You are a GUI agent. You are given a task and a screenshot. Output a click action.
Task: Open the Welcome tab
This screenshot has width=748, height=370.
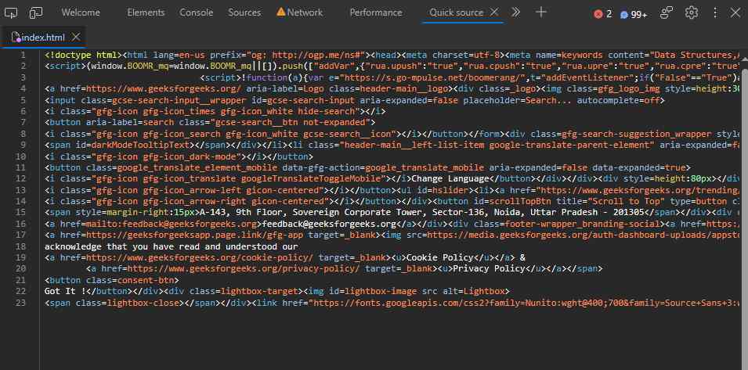point(81,13)
